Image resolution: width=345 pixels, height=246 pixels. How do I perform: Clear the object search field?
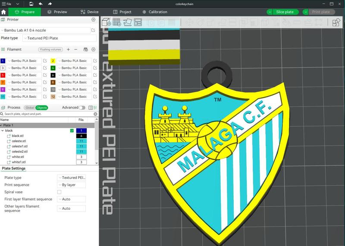[95, 114]
